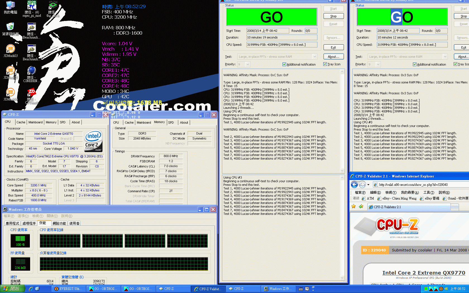Open the 資源回收筒 recycle bin icon
This screenshot has width=469, height=293.
tap(10, 29)
